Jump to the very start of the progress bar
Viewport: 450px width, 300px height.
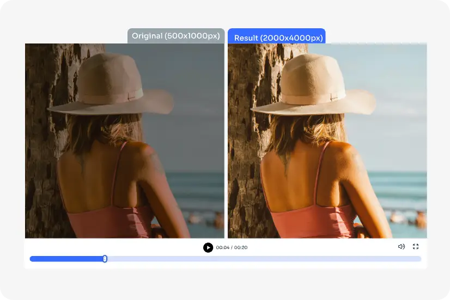(x=32, y=259)
